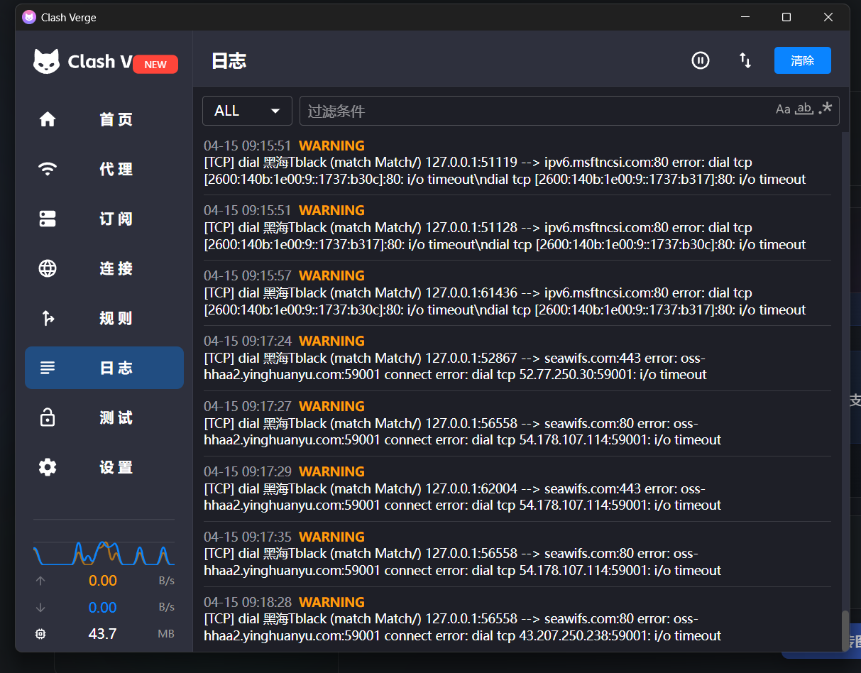Go to the 连接 connections page
Screen dimensions: 861x673
(x=116, y=268)
